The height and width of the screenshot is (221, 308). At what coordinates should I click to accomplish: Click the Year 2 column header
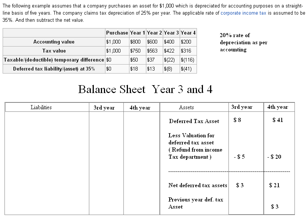tap(154, 33)
